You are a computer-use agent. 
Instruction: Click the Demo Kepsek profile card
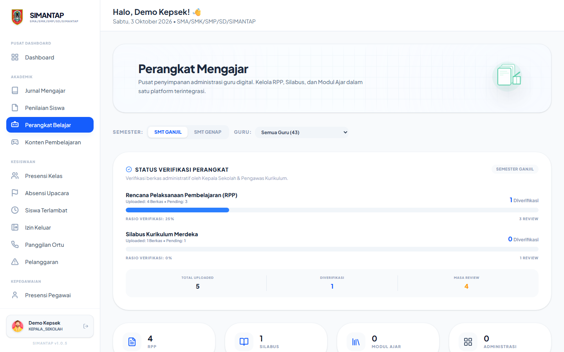coord(50,326)
